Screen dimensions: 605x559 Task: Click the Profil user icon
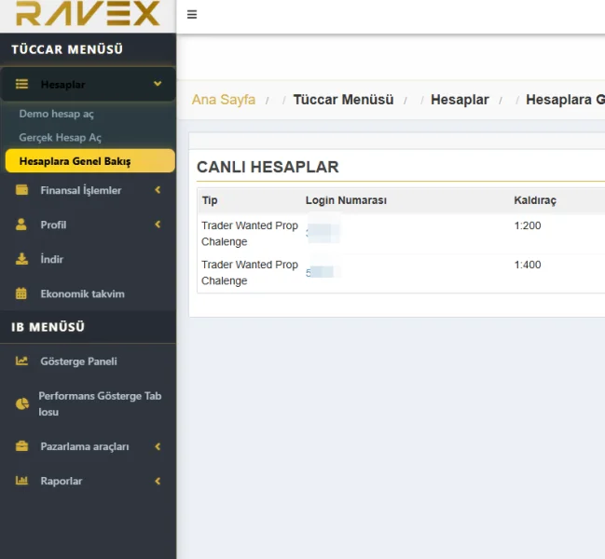[21, 225]
